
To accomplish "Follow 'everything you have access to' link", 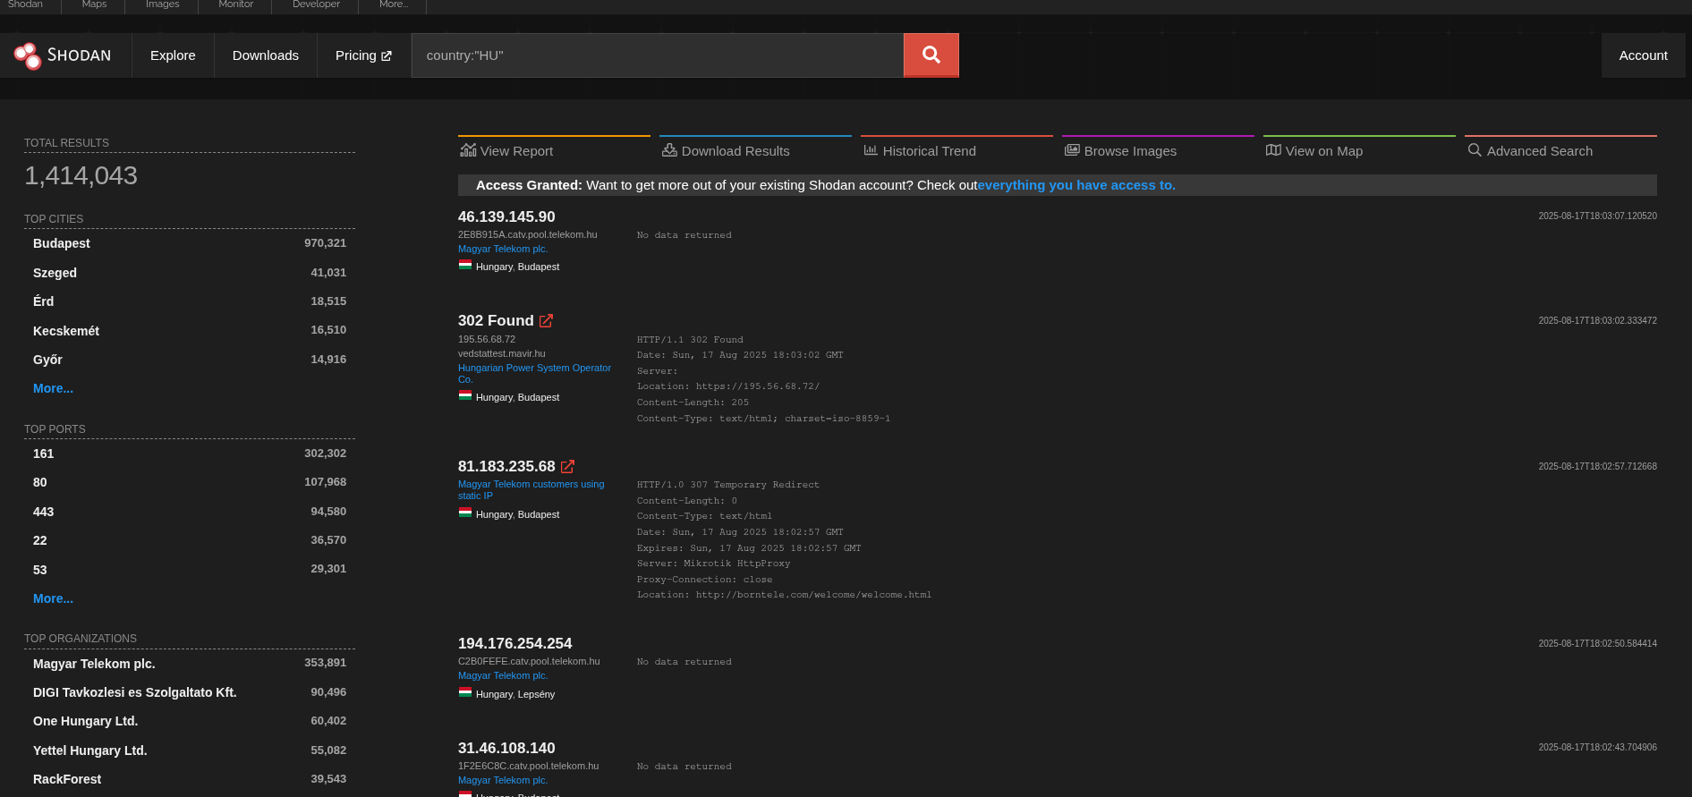I will (x=1076, y=185).
